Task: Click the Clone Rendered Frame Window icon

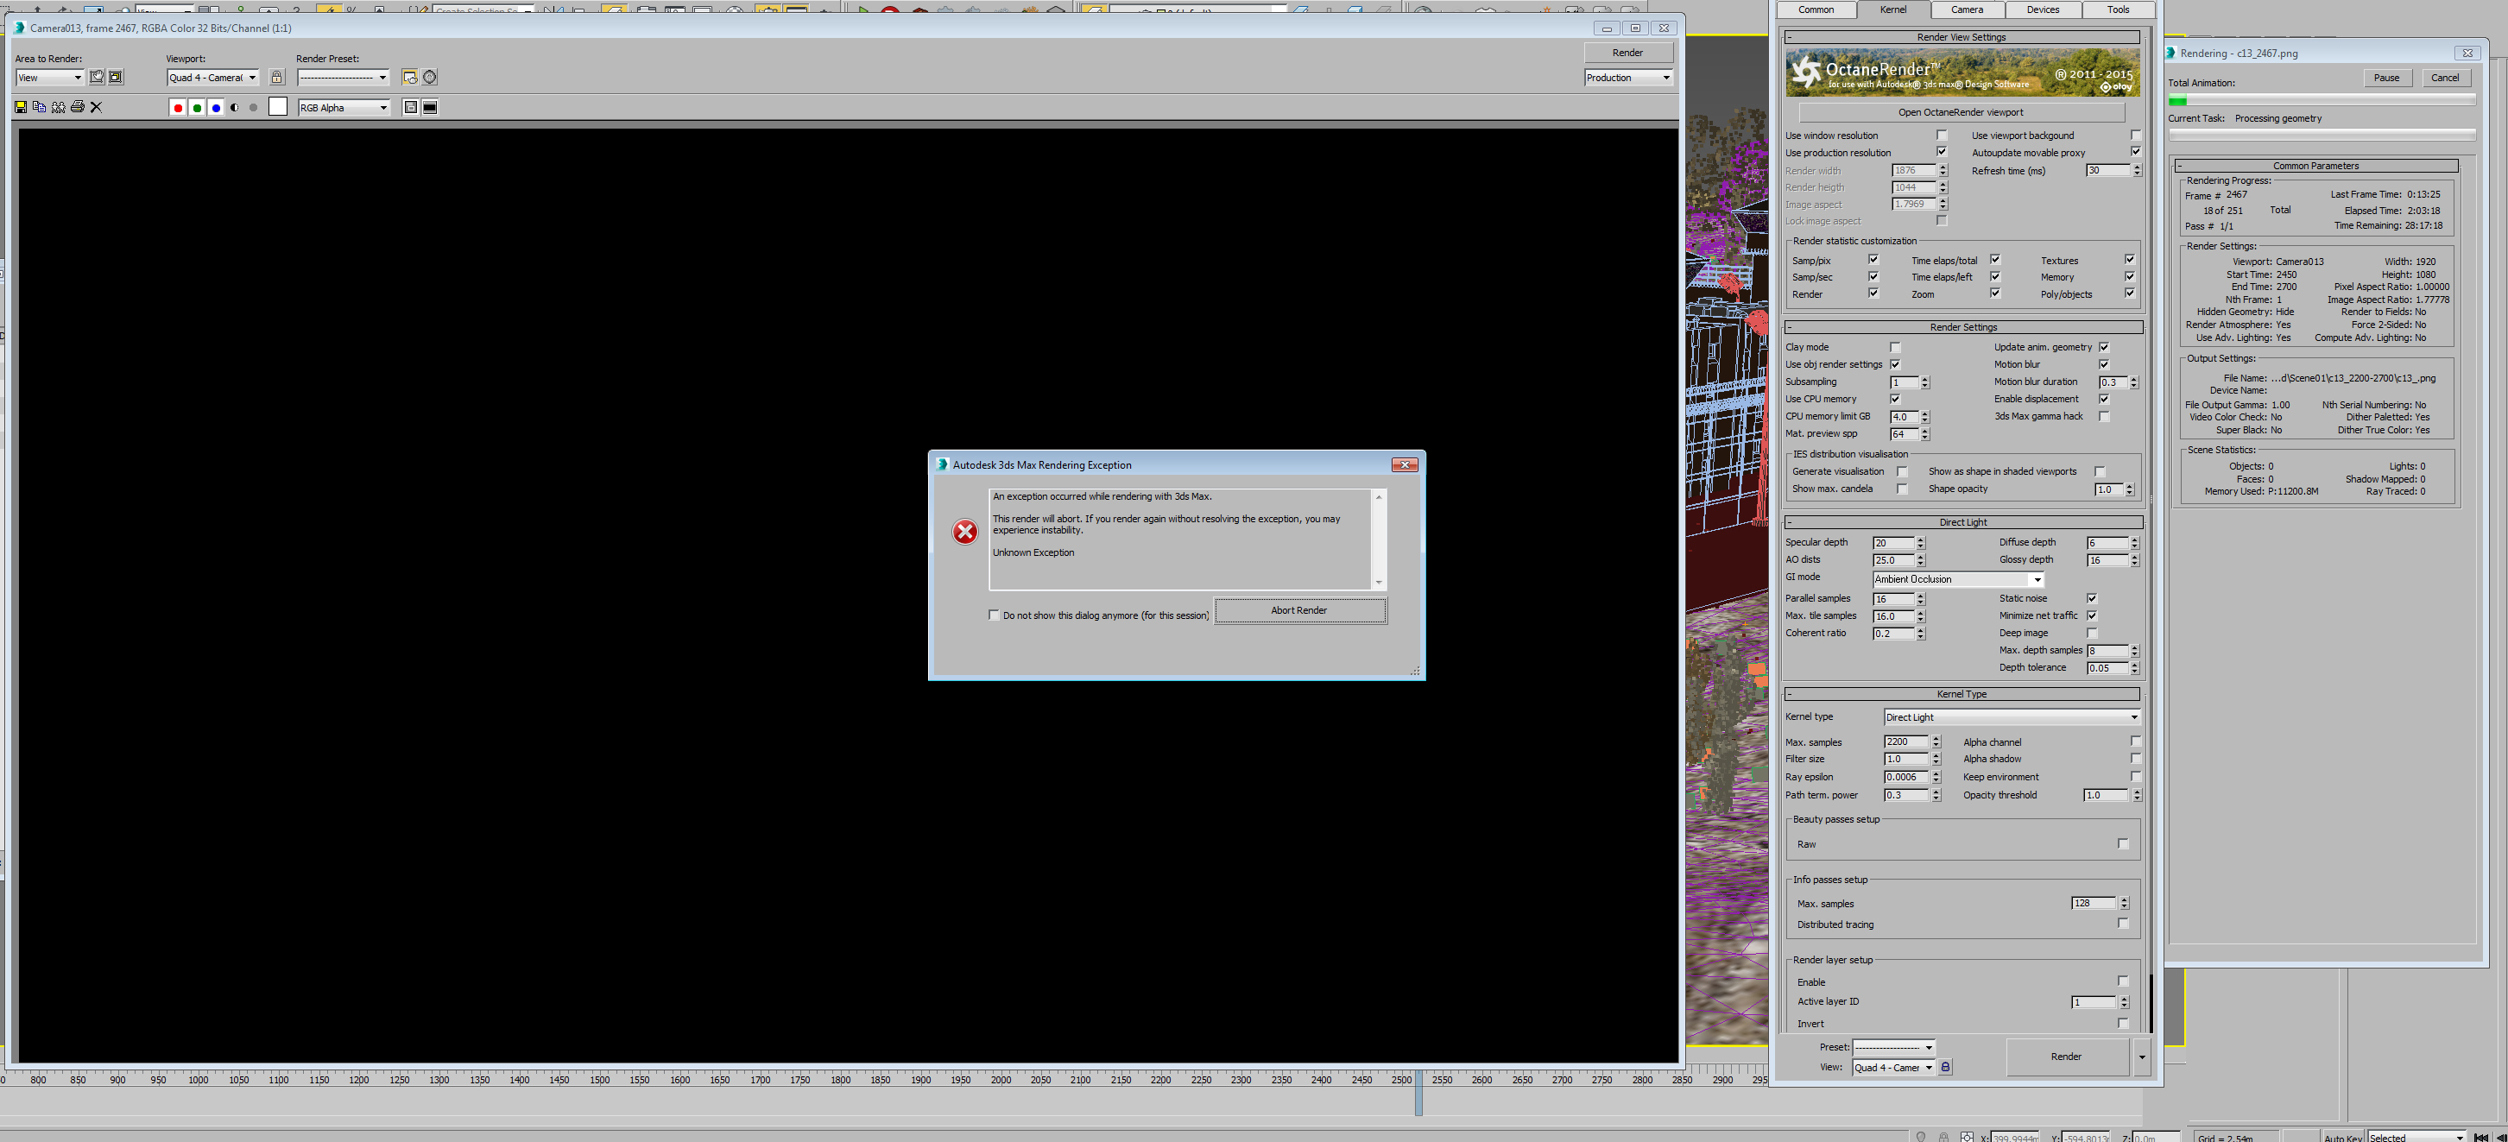Action: 59,107
